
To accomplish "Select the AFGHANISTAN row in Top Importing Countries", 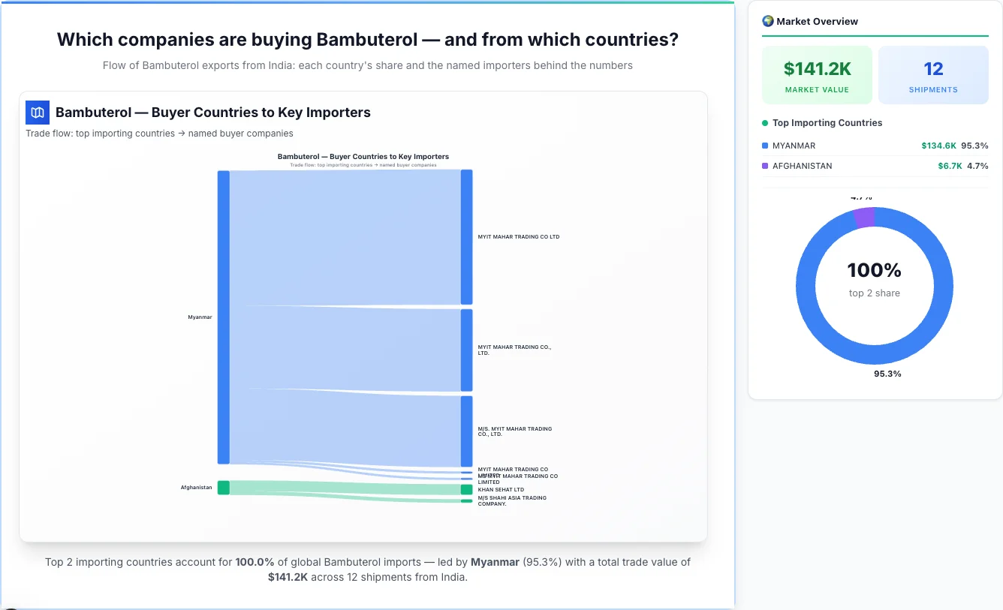I will coord(875,166).
